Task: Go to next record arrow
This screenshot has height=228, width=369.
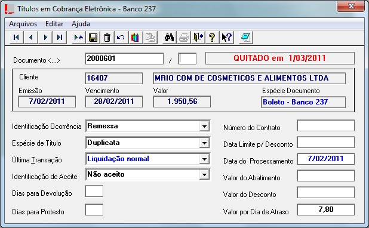Action: pyautogui.click(x=45, y=38)
